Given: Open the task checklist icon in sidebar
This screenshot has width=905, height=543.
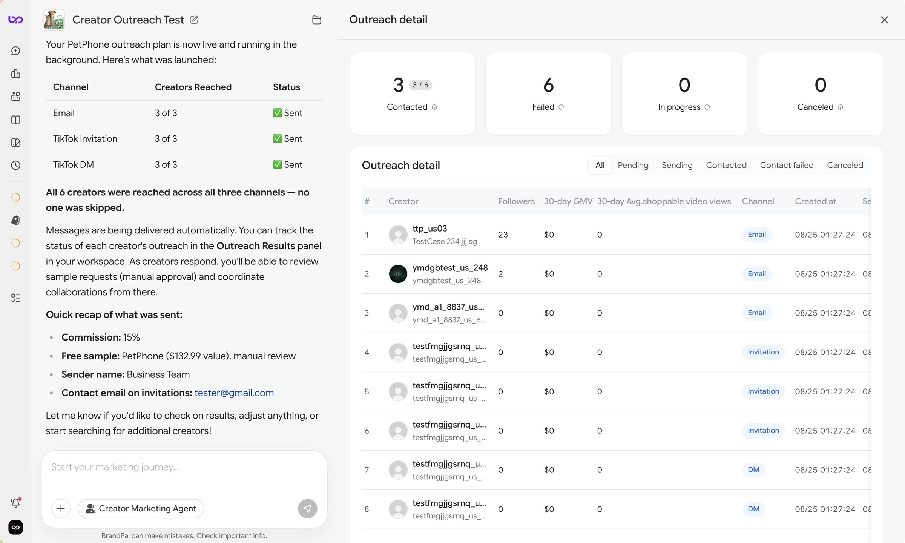Looking at the screenshot, I should pos(15,298).
